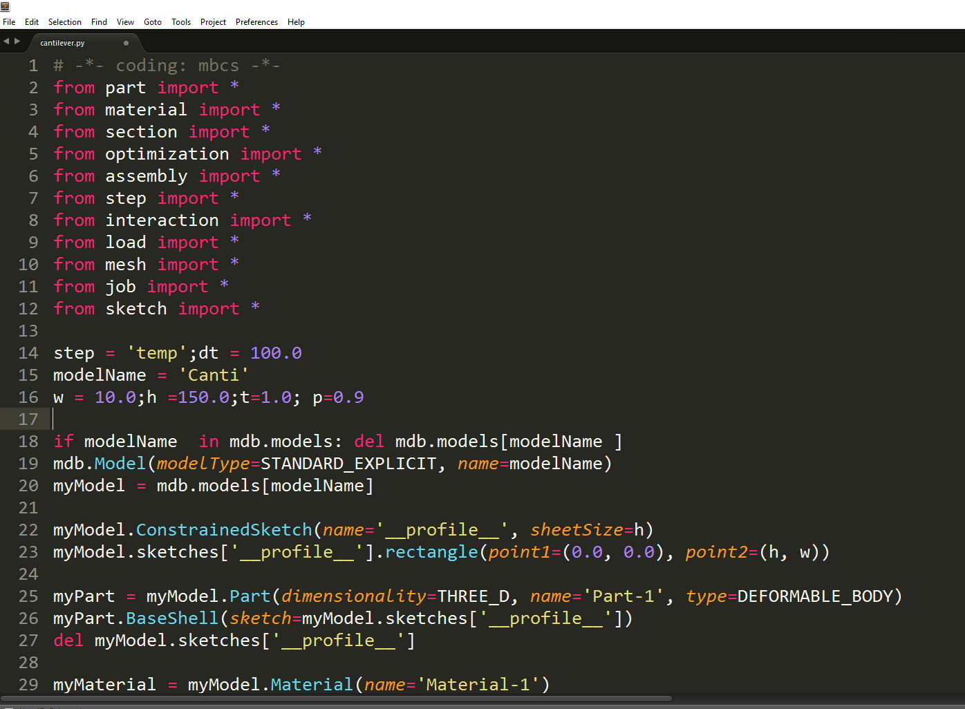Open the Project menu

pos(213,22)
